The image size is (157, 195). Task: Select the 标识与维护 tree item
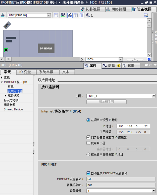pos(11,100)
